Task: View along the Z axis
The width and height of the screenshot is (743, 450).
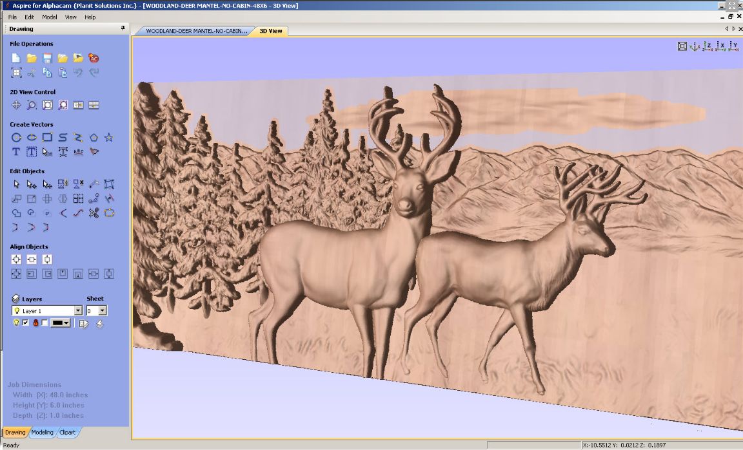Action: (x=708, y=46)
